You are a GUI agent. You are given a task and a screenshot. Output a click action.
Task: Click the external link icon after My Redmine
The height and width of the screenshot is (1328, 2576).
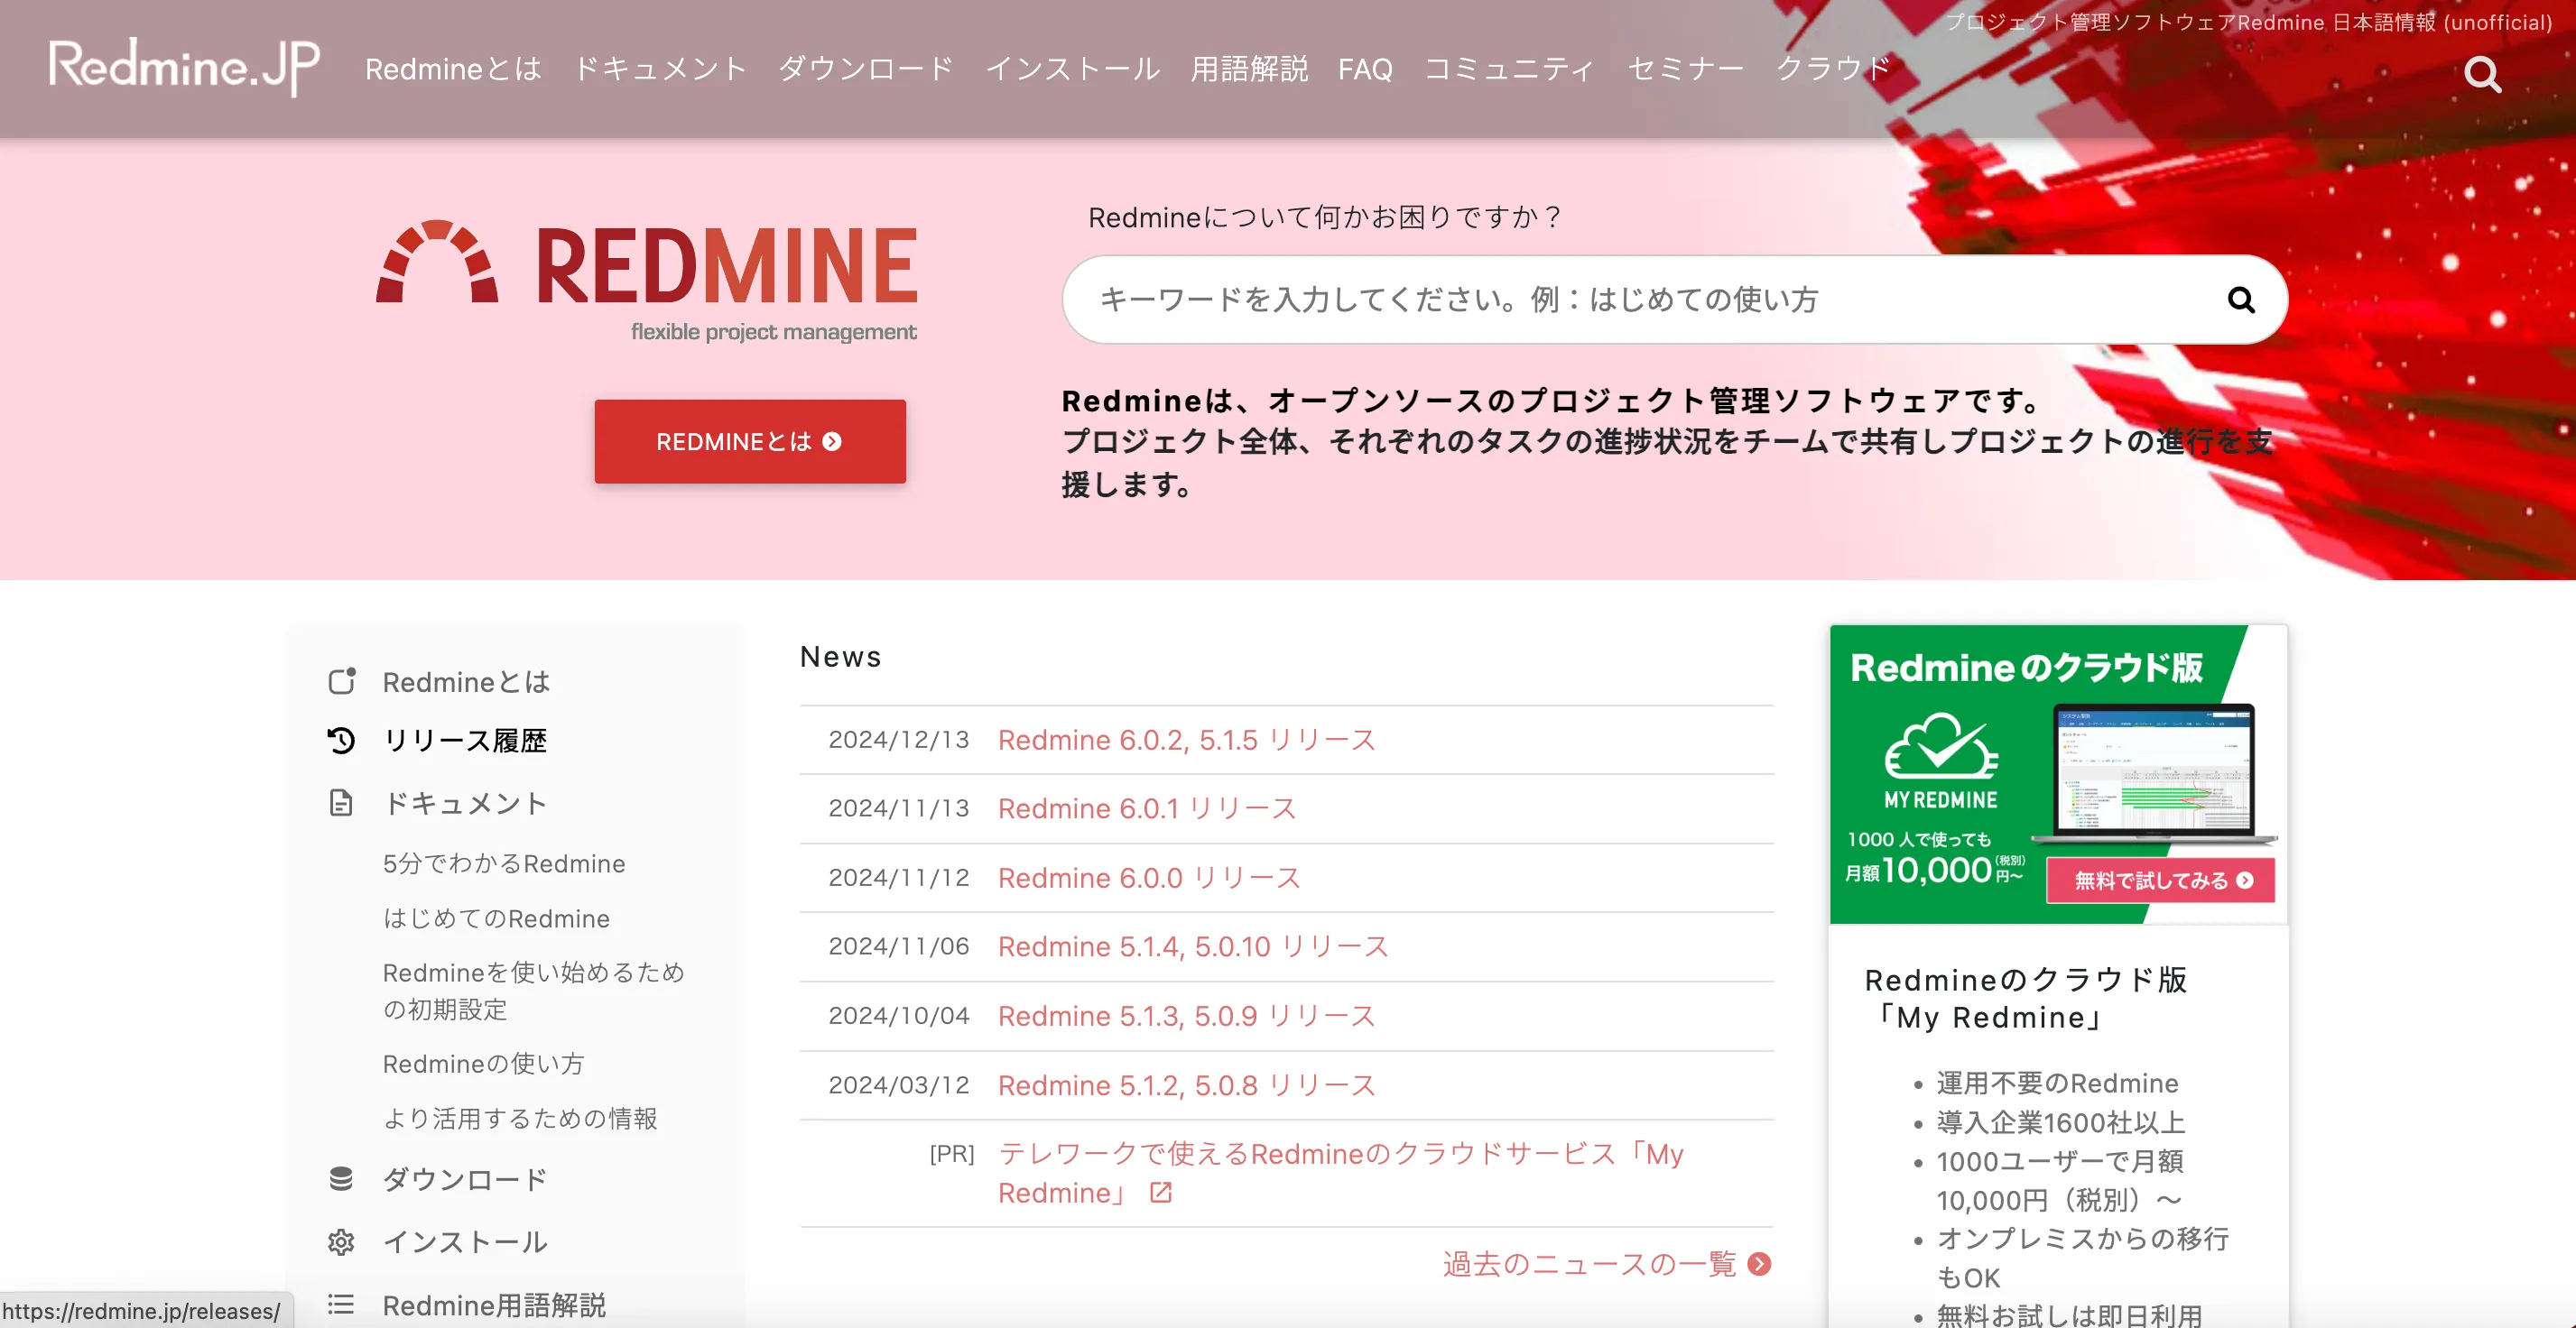tap(1160, 1192)
